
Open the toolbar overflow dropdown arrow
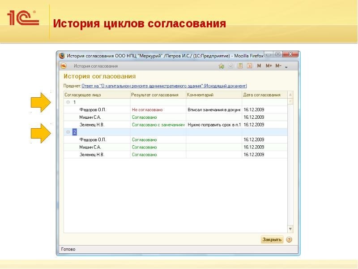286,67
